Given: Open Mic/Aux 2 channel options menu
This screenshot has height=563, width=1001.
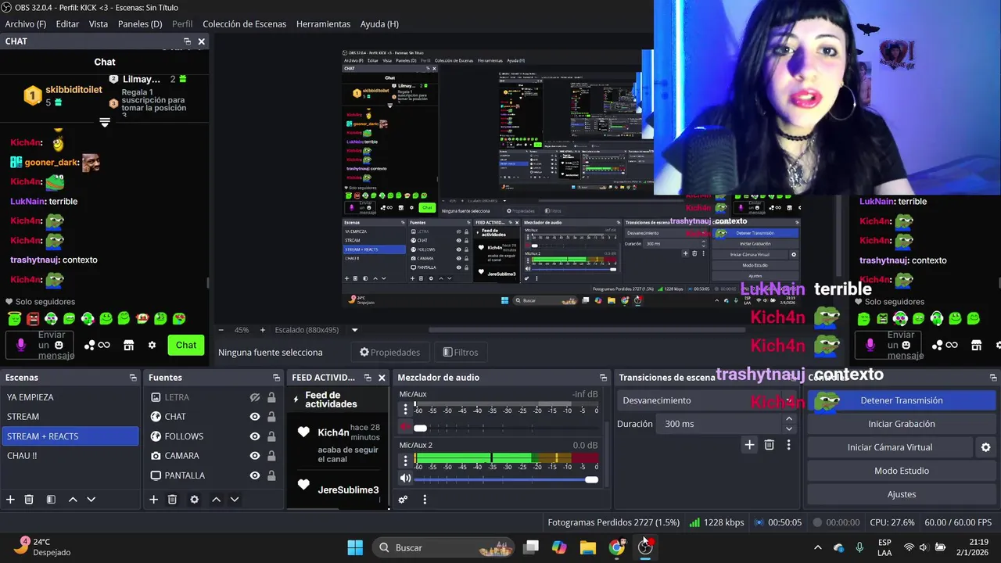Looking at the screenshot, I should 405,461.
